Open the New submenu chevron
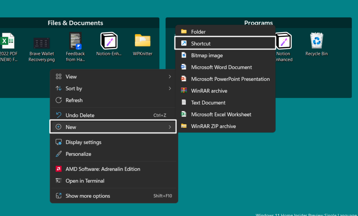Viewport: 358px width, 216px height. pos(170,127)
